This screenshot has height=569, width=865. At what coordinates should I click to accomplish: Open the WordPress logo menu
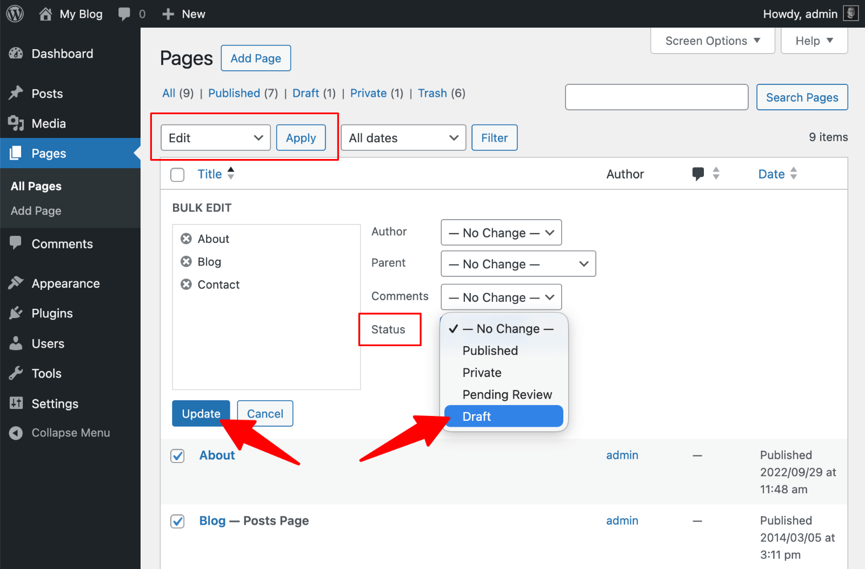coord(14,14)
